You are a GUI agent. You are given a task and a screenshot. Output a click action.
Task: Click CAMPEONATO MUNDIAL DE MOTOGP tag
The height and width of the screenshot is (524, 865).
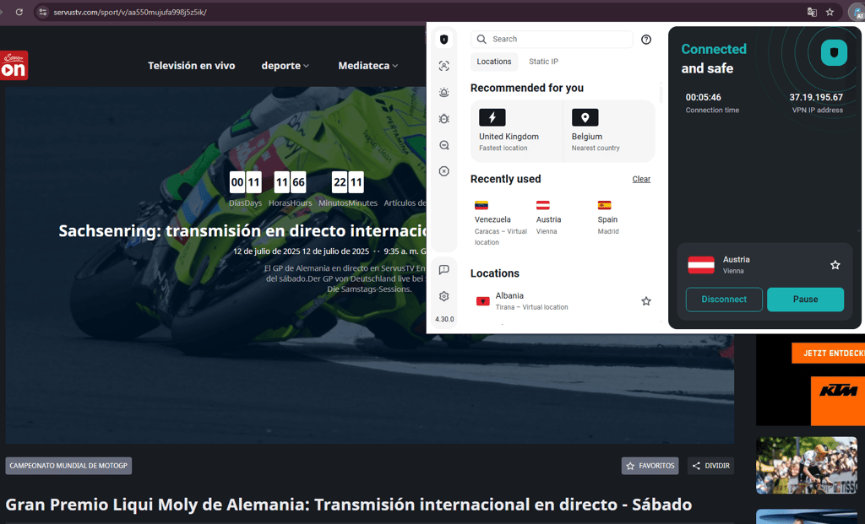pyautogui.click(x=68, y=466)
